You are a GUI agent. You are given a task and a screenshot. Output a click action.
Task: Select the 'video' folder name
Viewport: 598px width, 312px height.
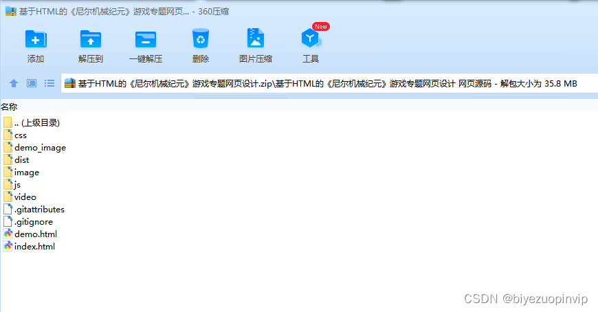click(25, 197)
